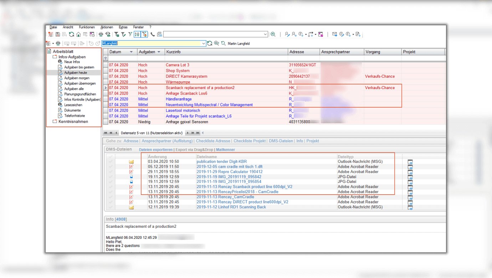Open the 2019-11-29 Repro Calculator 190412 file
The width and height of the screenshot is (492, 278).
[229, 172]
